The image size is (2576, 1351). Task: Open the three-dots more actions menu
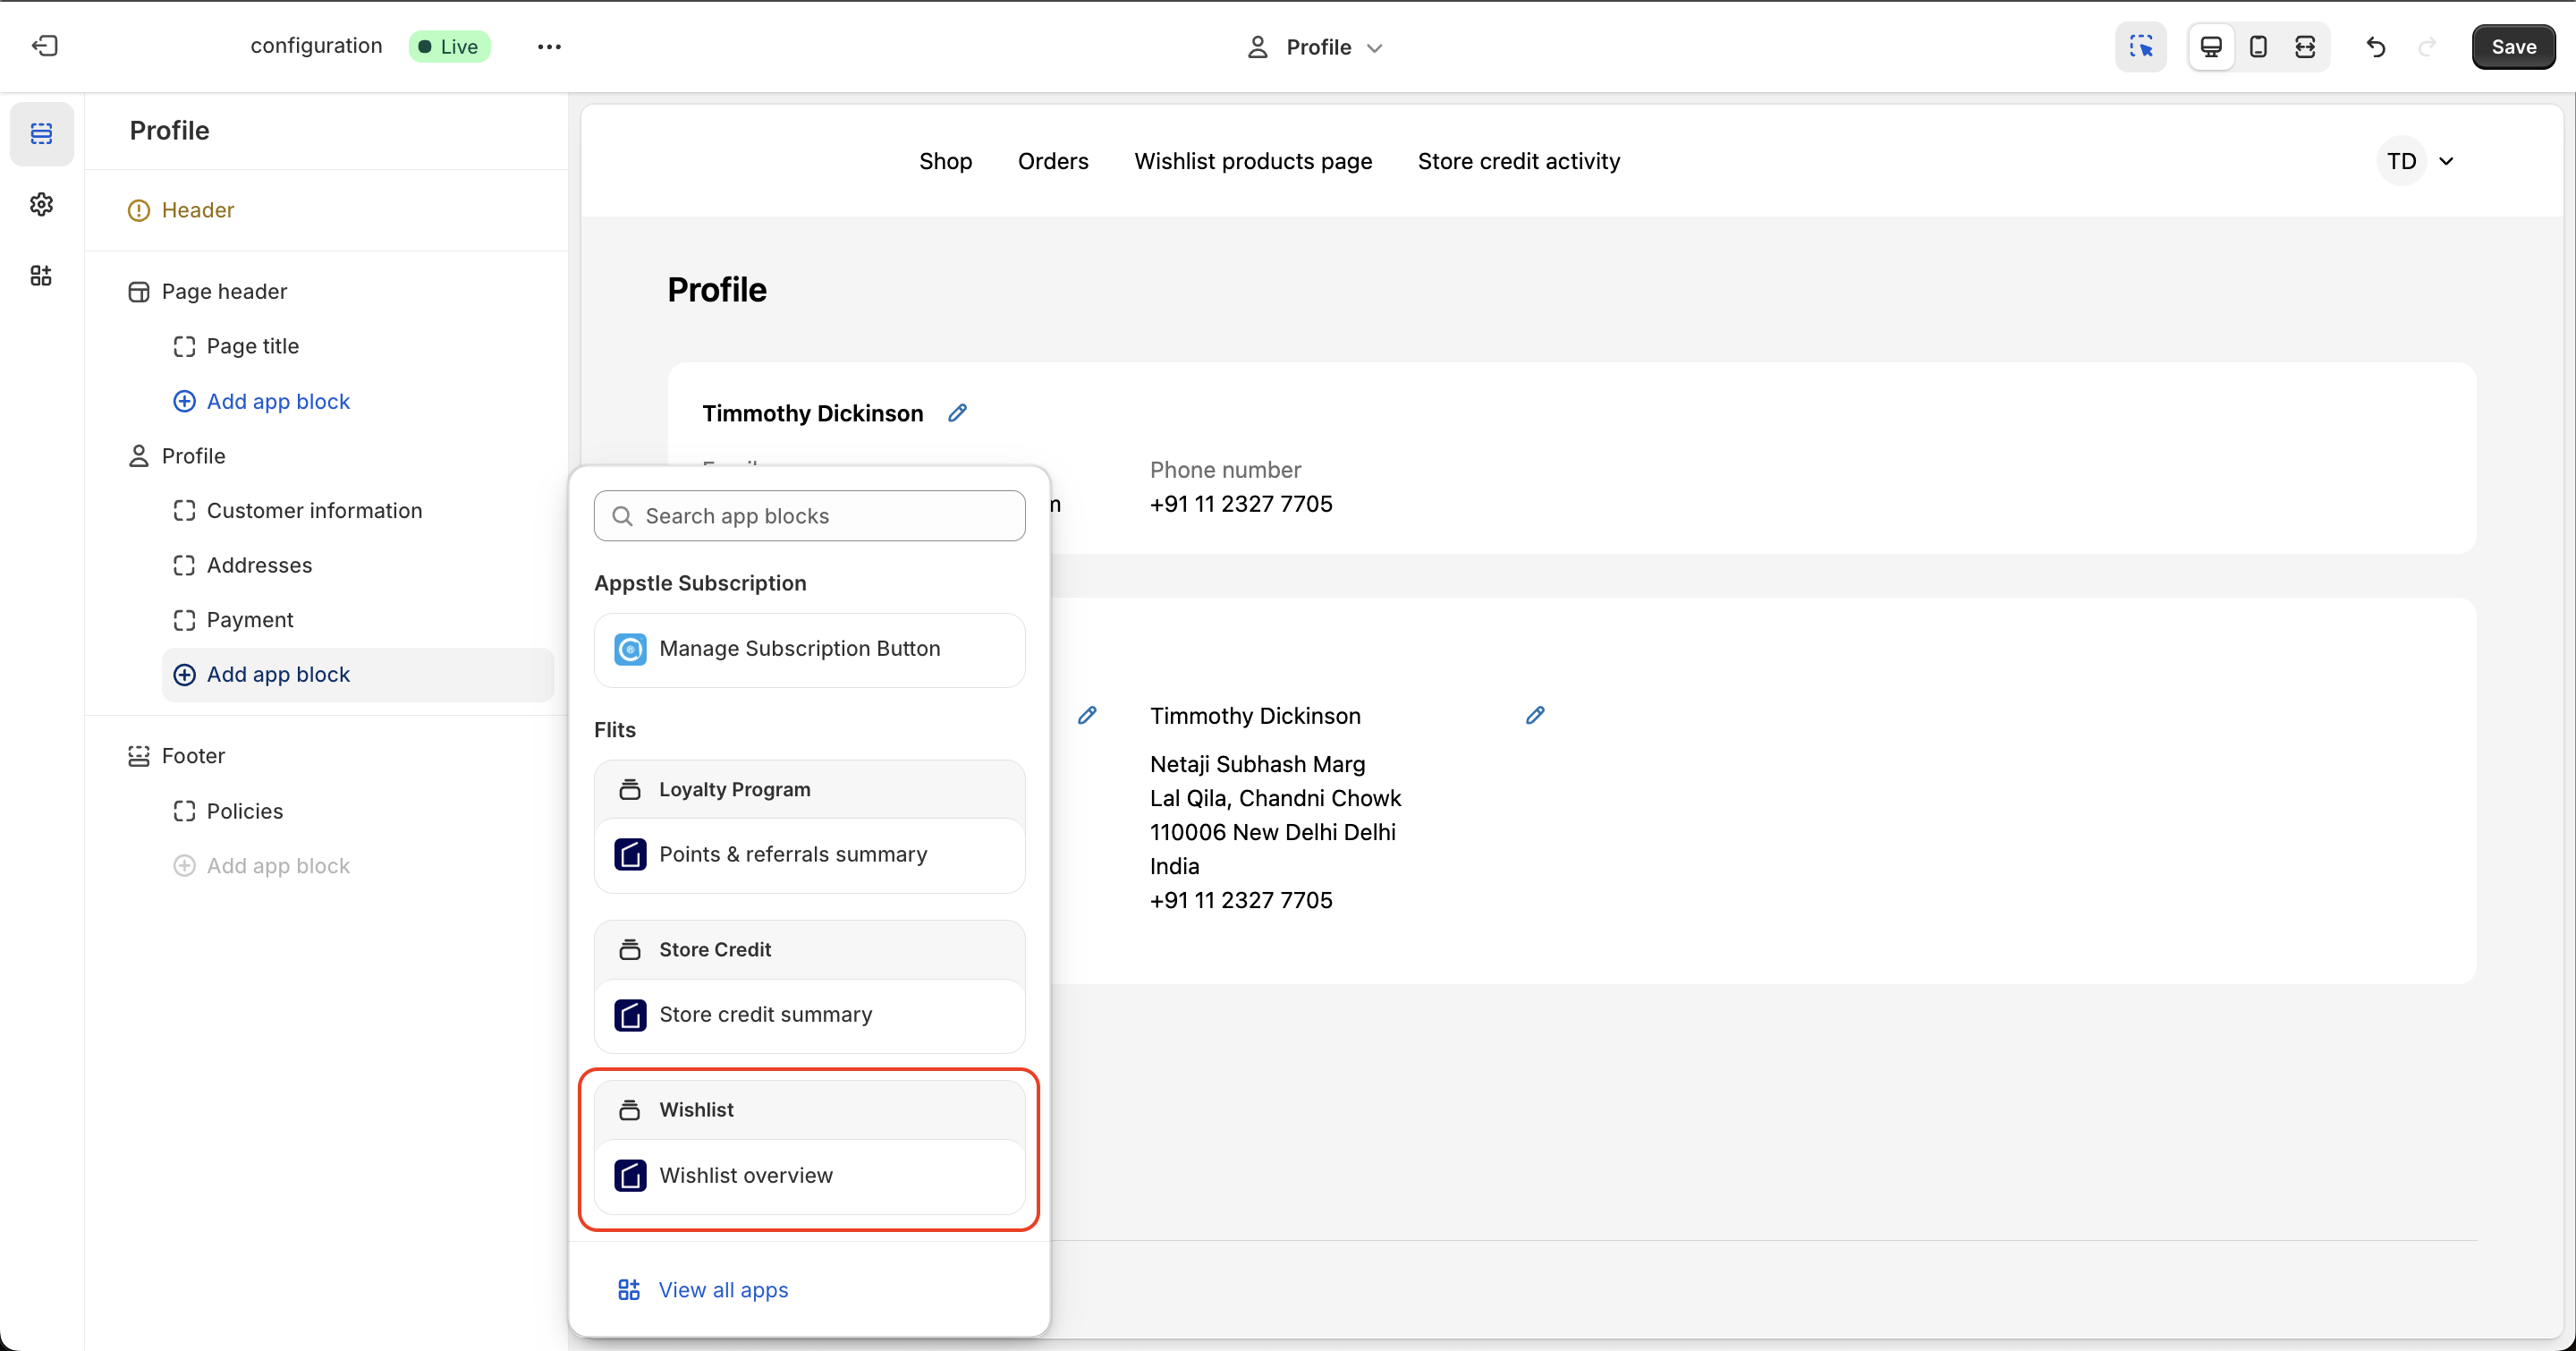(549, 46)
